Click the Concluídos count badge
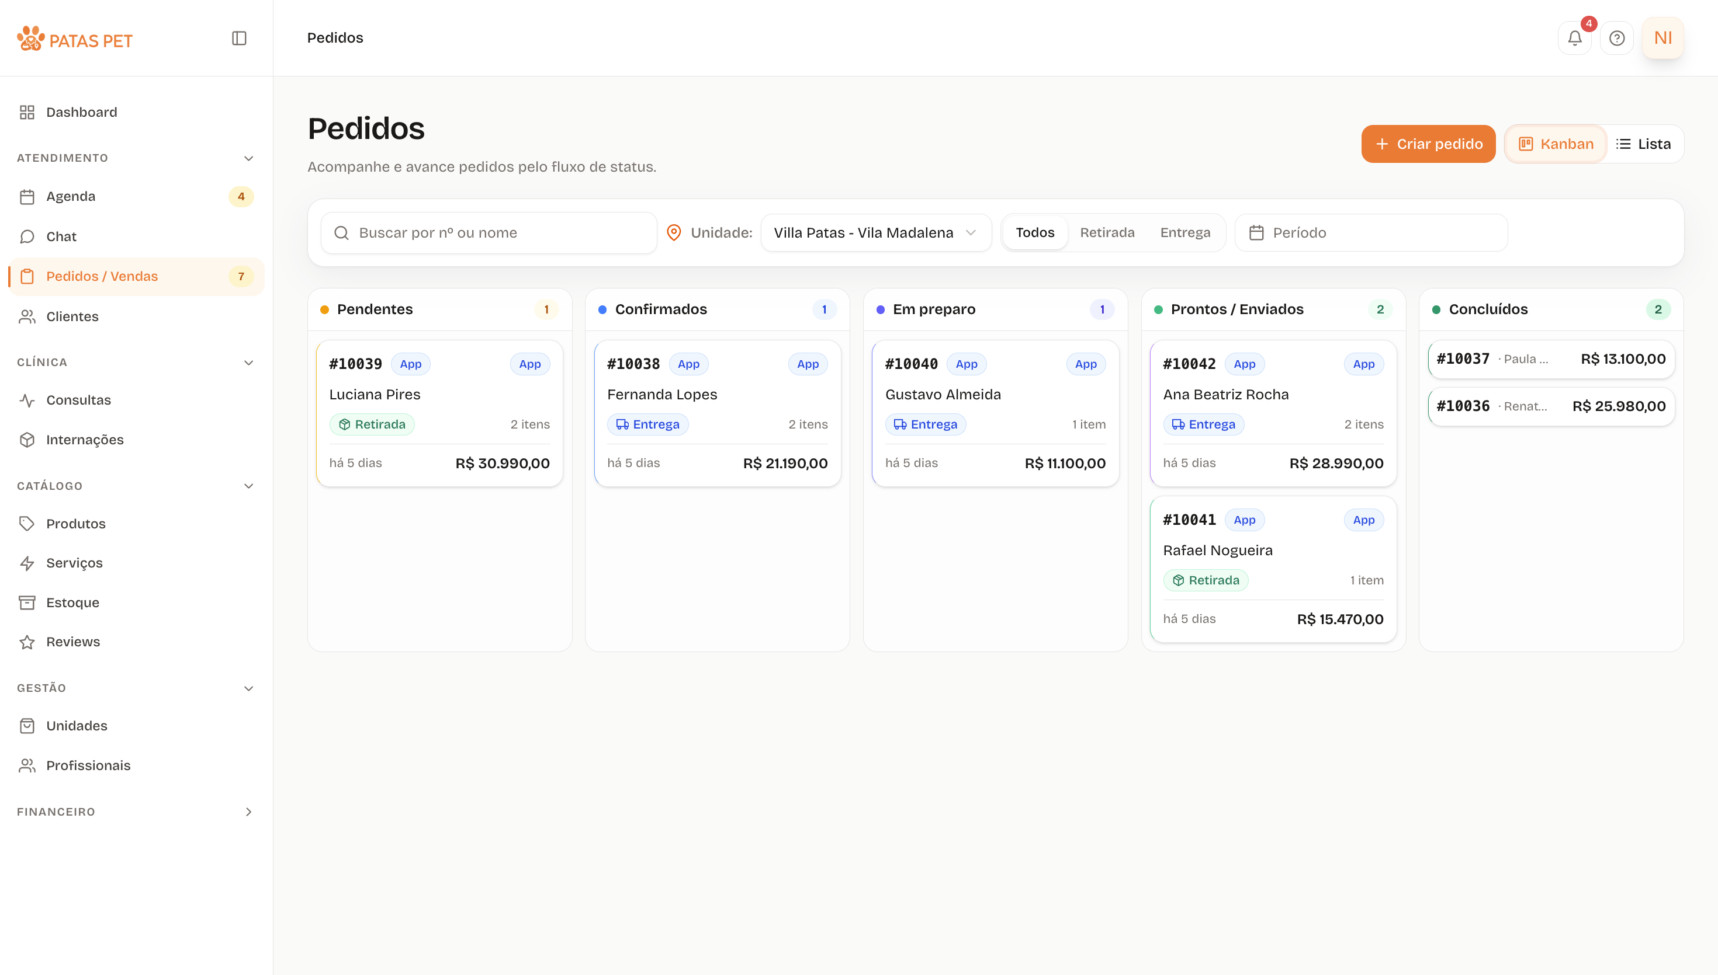This screenshot has height=975, width=1718. [1658, 309]
